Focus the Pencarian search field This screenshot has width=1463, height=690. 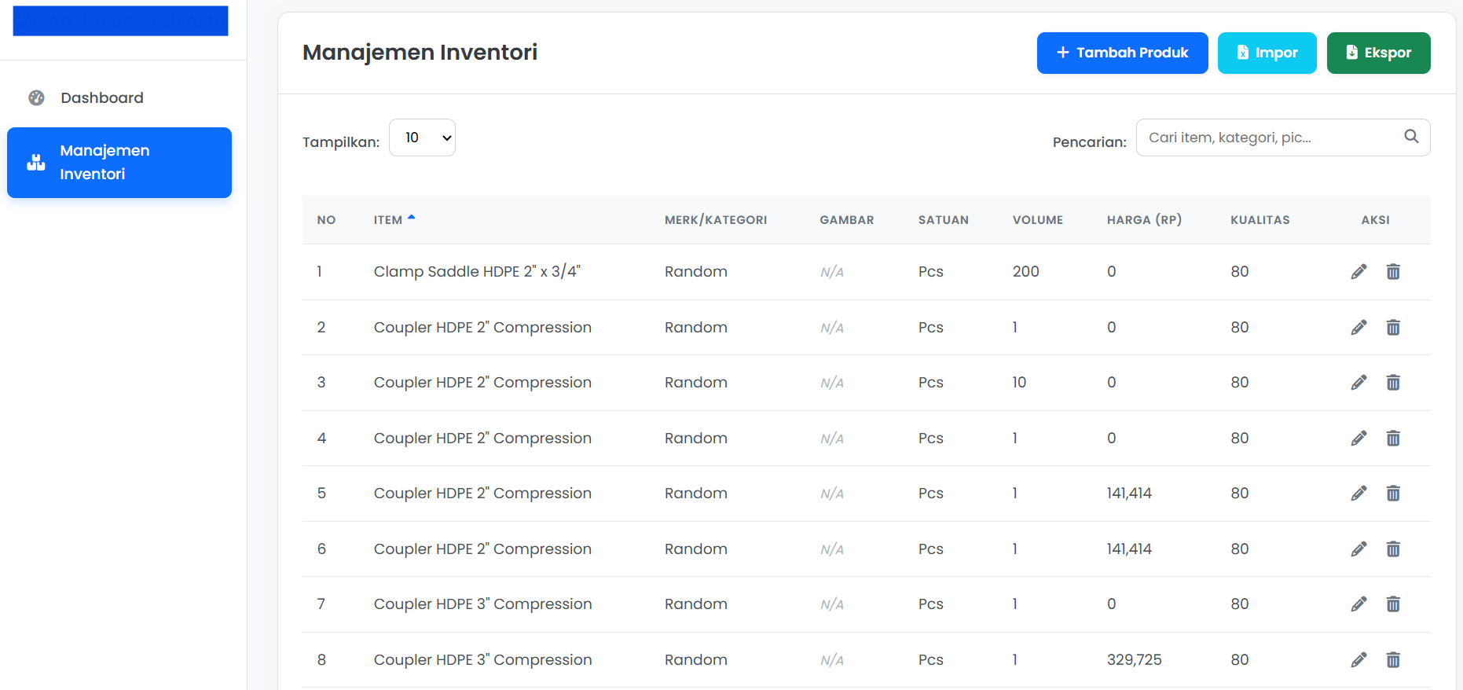pos(1282,138)
